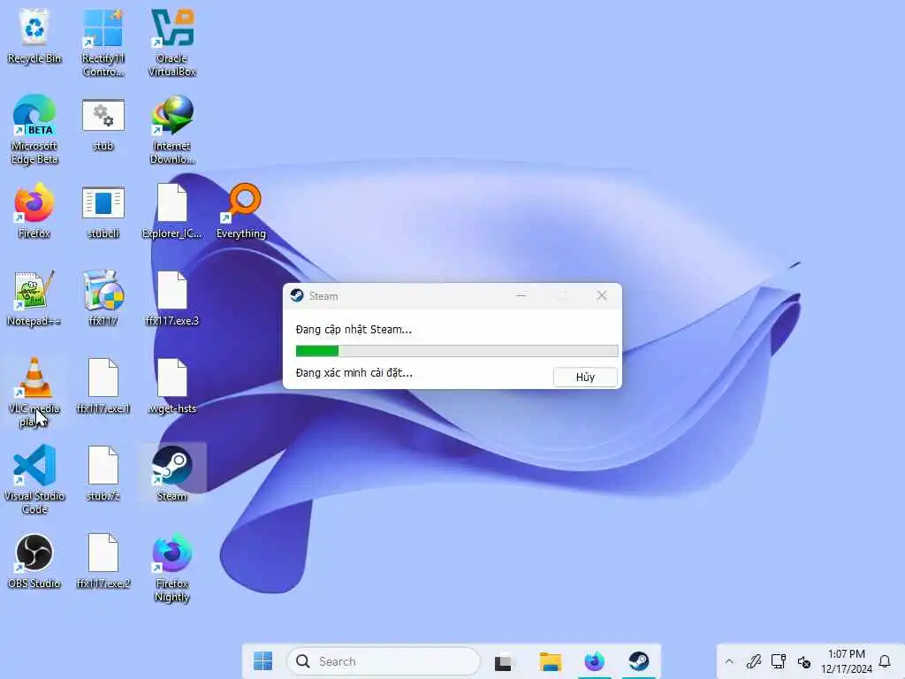Select the stubcli desktop icon
The width and height of the screenshot is (905, 679).
point(103,210)
